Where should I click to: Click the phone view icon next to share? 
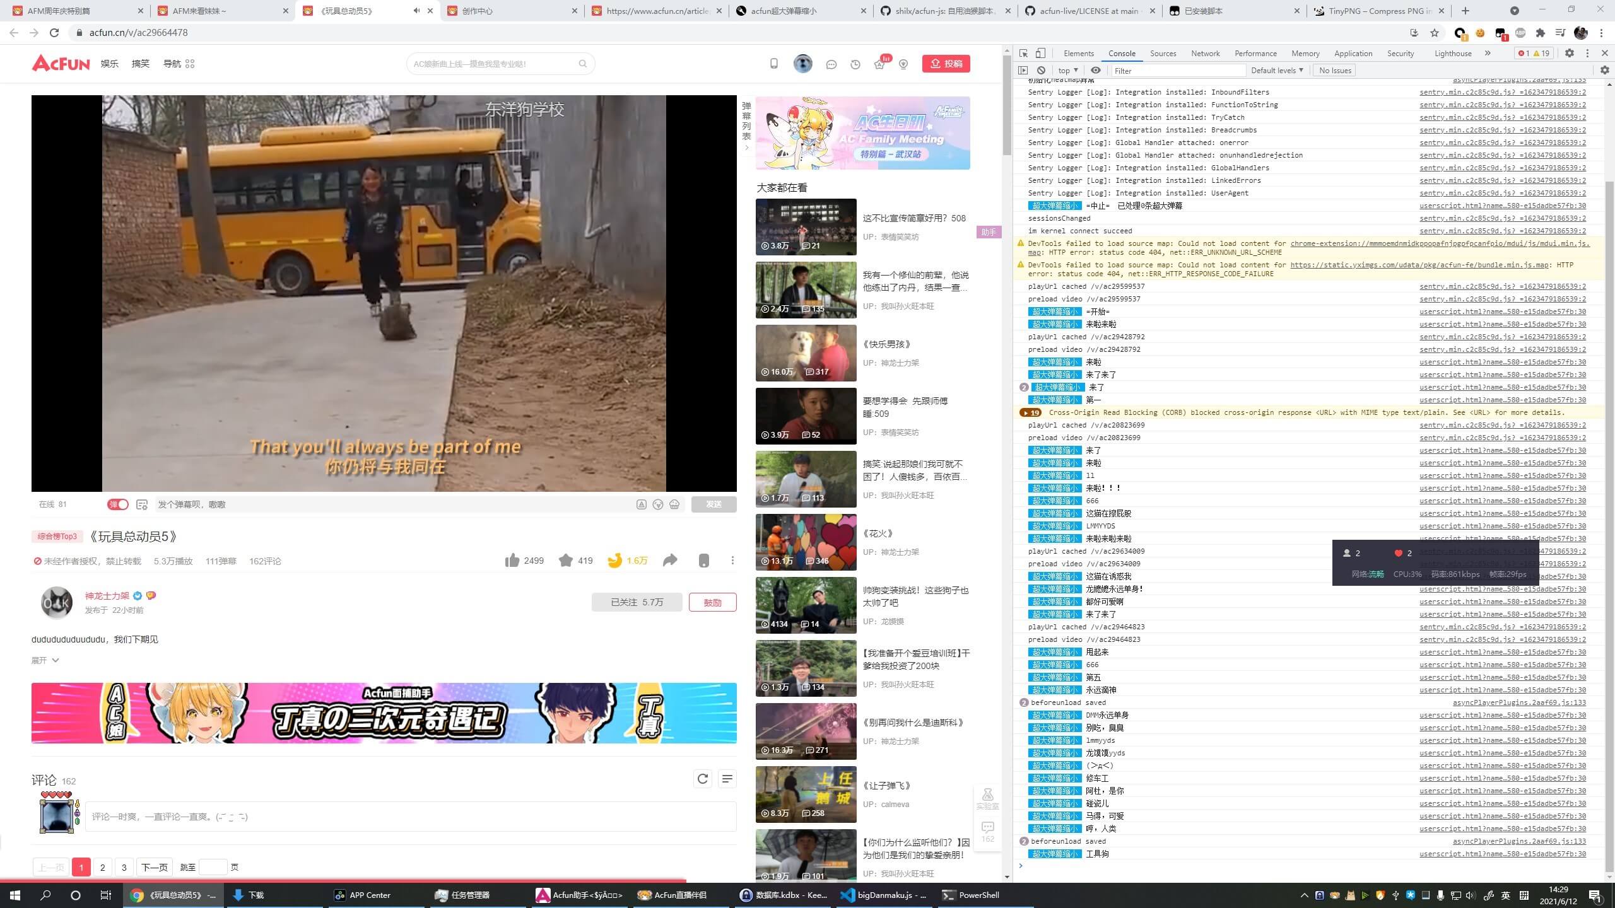point(704,561)
